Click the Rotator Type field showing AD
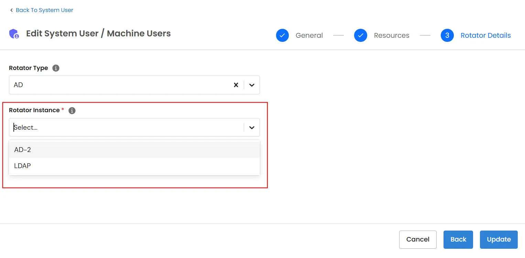This screenshot has height=258, width=525. (134, 85)
